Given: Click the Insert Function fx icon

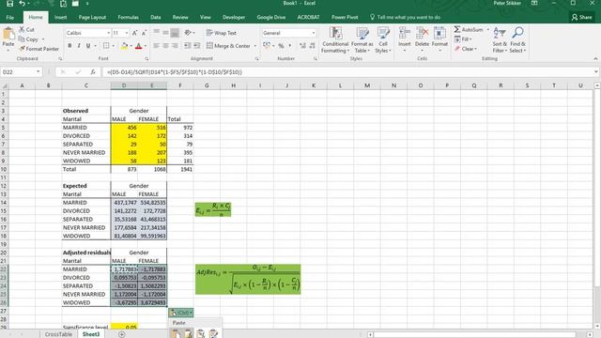Looking at the screenshot, I should pyautogui.click(x=93, y=72).
